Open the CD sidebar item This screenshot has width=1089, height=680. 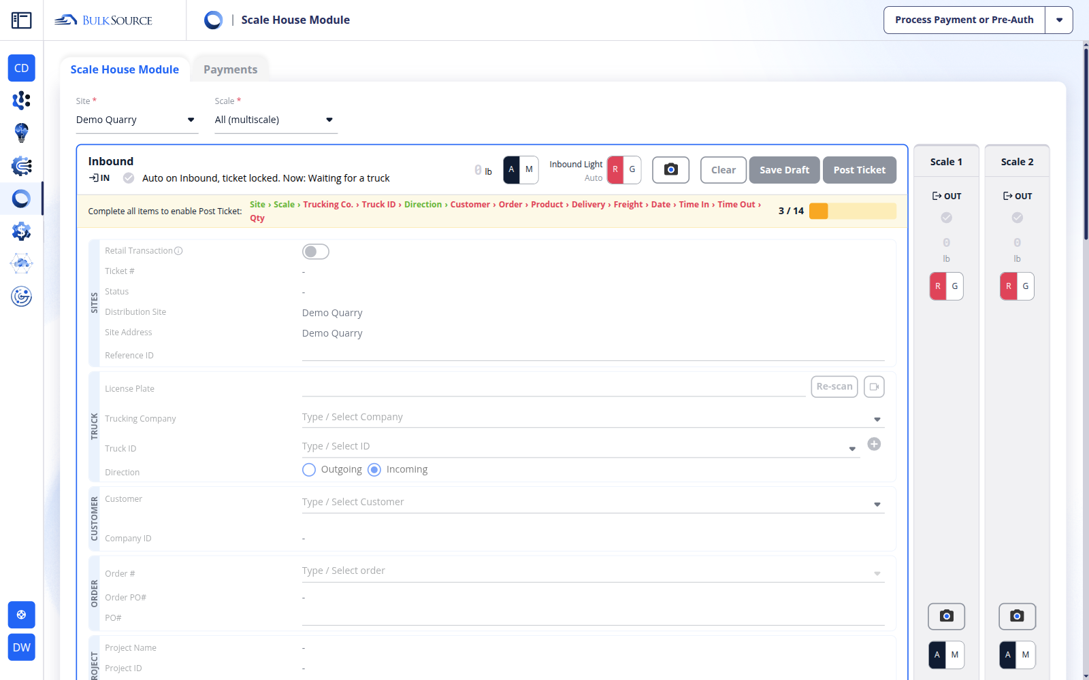(x=22, y=68)
